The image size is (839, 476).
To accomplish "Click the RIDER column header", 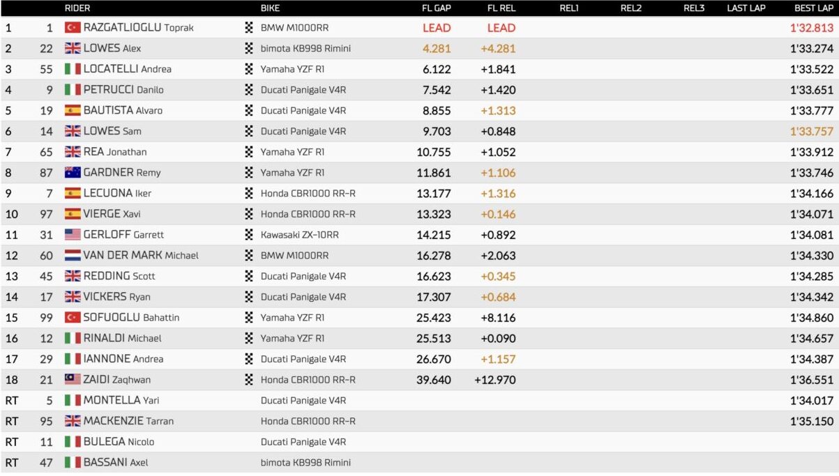I will (77, 8).
